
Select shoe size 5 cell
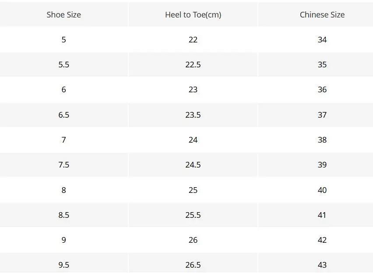coord(64,40)
